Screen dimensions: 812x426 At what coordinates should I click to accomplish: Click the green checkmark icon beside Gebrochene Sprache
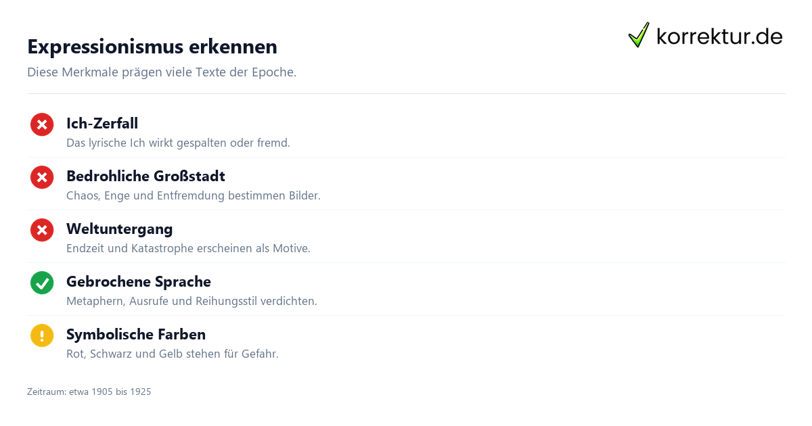(42, 283)
